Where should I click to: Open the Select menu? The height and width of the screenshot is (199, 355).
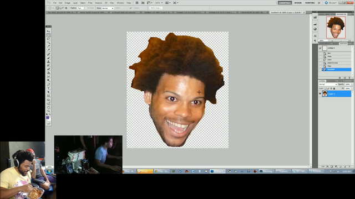[83, 3]
